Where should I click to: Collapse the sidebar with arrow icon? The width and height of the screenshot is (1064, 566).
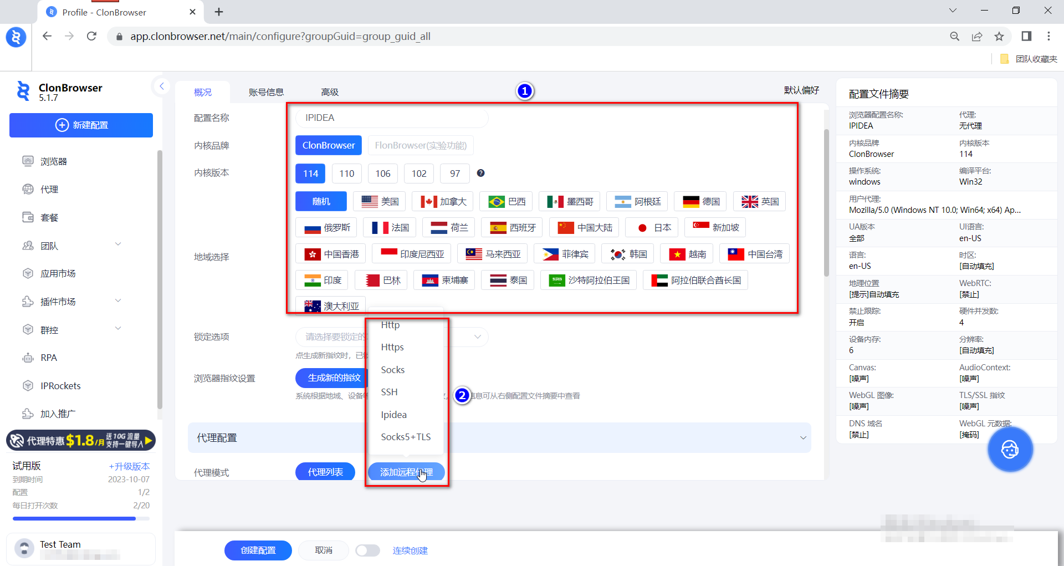[161, 86]
